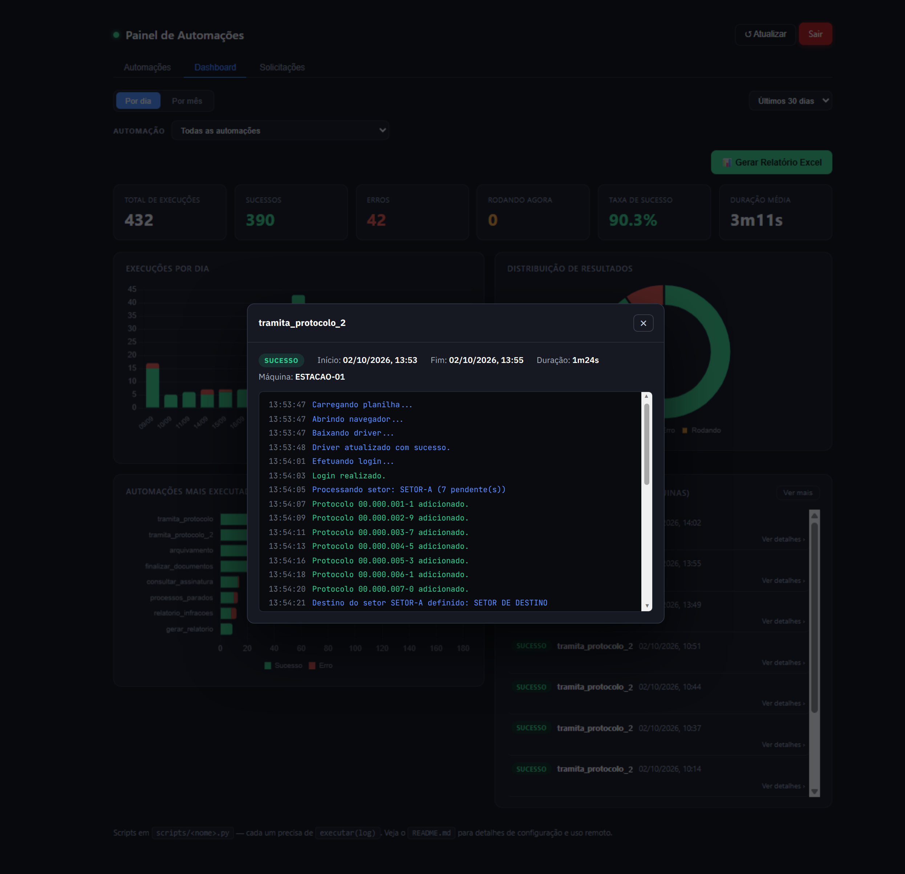Open Ver detalhes for the 10:44 execution

783,703
